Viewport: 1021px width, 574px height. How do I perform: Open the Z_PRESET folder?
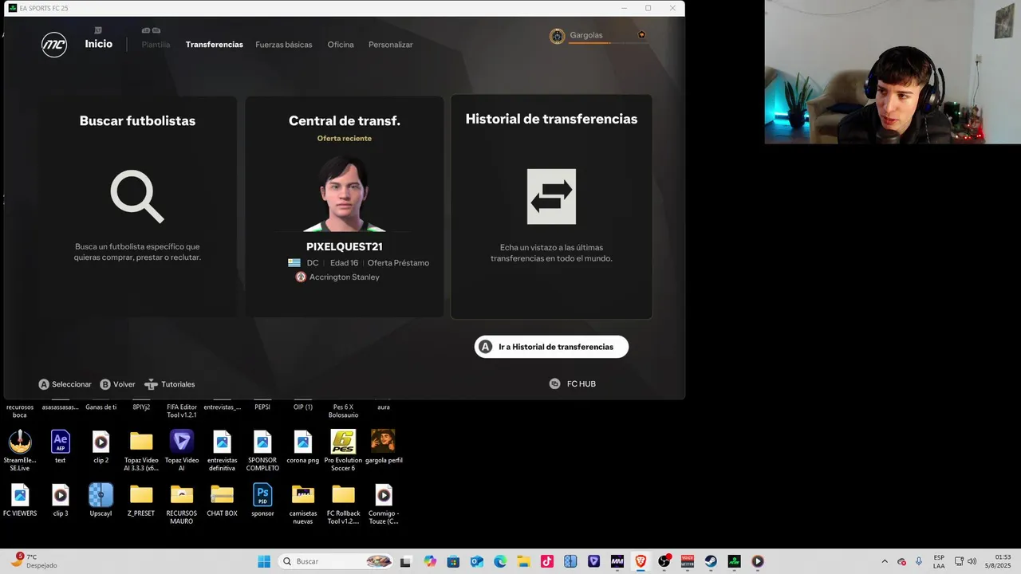click(x=141, y=500)
